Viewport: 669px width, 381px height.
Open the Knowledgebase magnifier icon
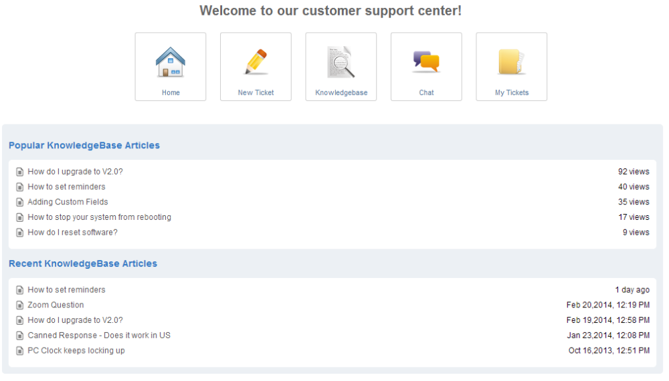click(x=341, y=62)
